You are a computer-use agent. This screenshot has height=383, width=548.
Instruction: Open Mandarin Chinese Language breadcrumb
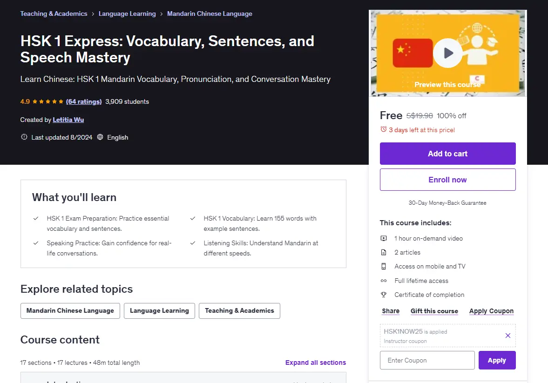pyautogui.click(x=210, y=13)
